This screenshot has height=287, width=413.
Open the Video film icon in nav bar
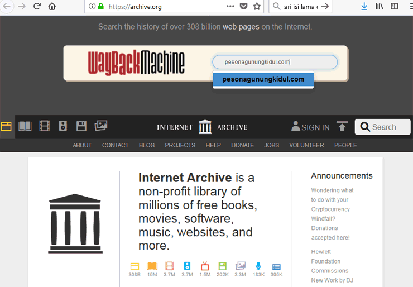(44, 126)
